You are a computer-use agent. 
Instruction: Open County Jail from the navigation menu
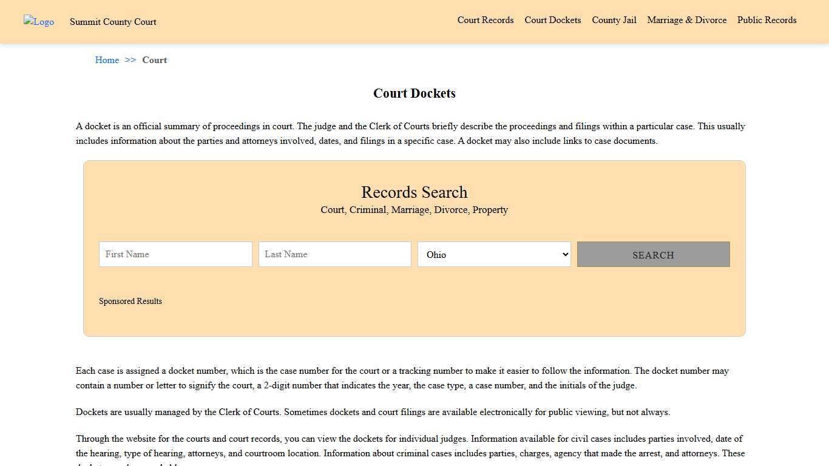[x=614, y=20]
